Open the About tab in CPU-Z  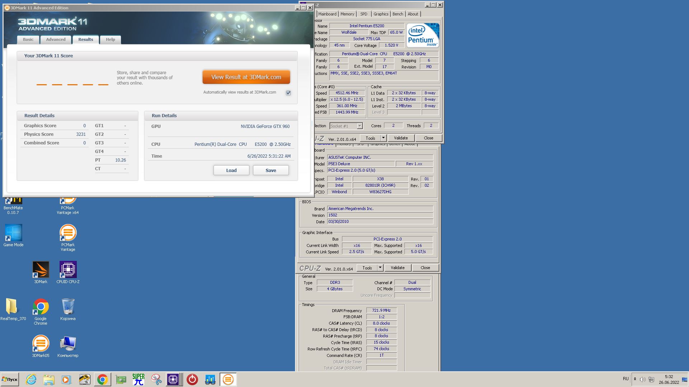click(x=413, y=14)
